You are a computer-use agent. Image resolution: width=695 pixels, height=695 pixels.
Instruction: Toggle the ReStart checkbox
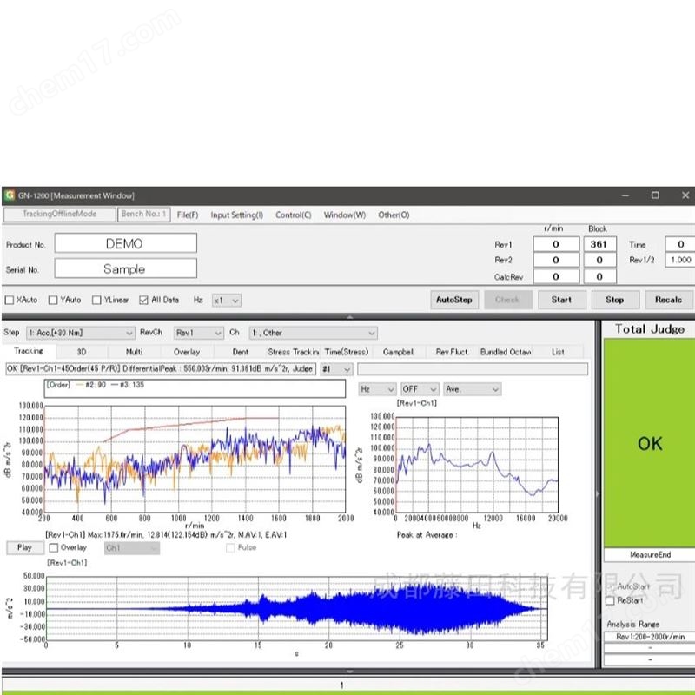click(x=611, y=600)
